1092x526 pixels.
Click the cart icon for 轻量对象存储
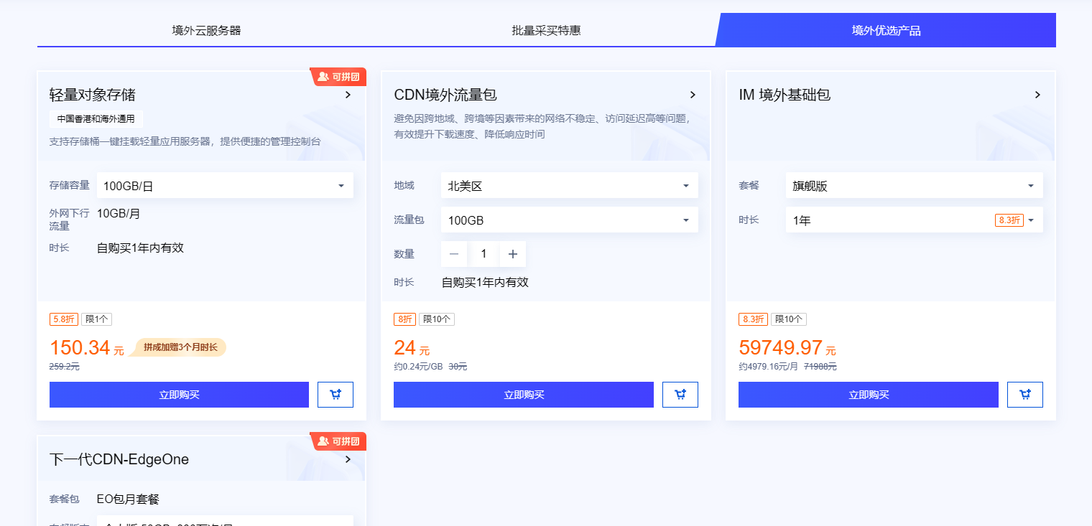[336, 394]
